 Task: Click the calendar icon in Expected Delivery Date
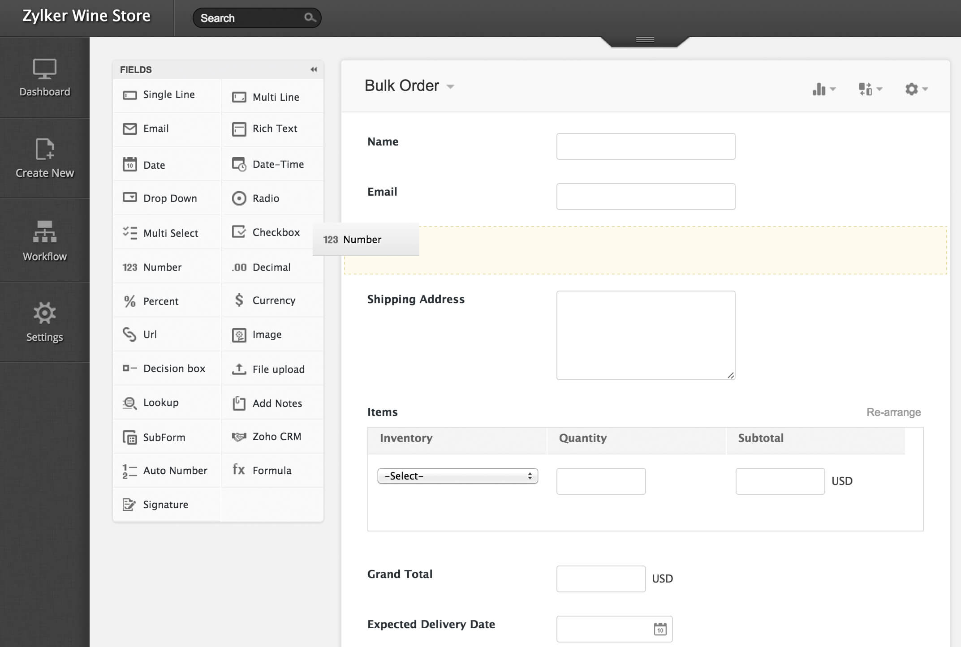click(660, 629)
